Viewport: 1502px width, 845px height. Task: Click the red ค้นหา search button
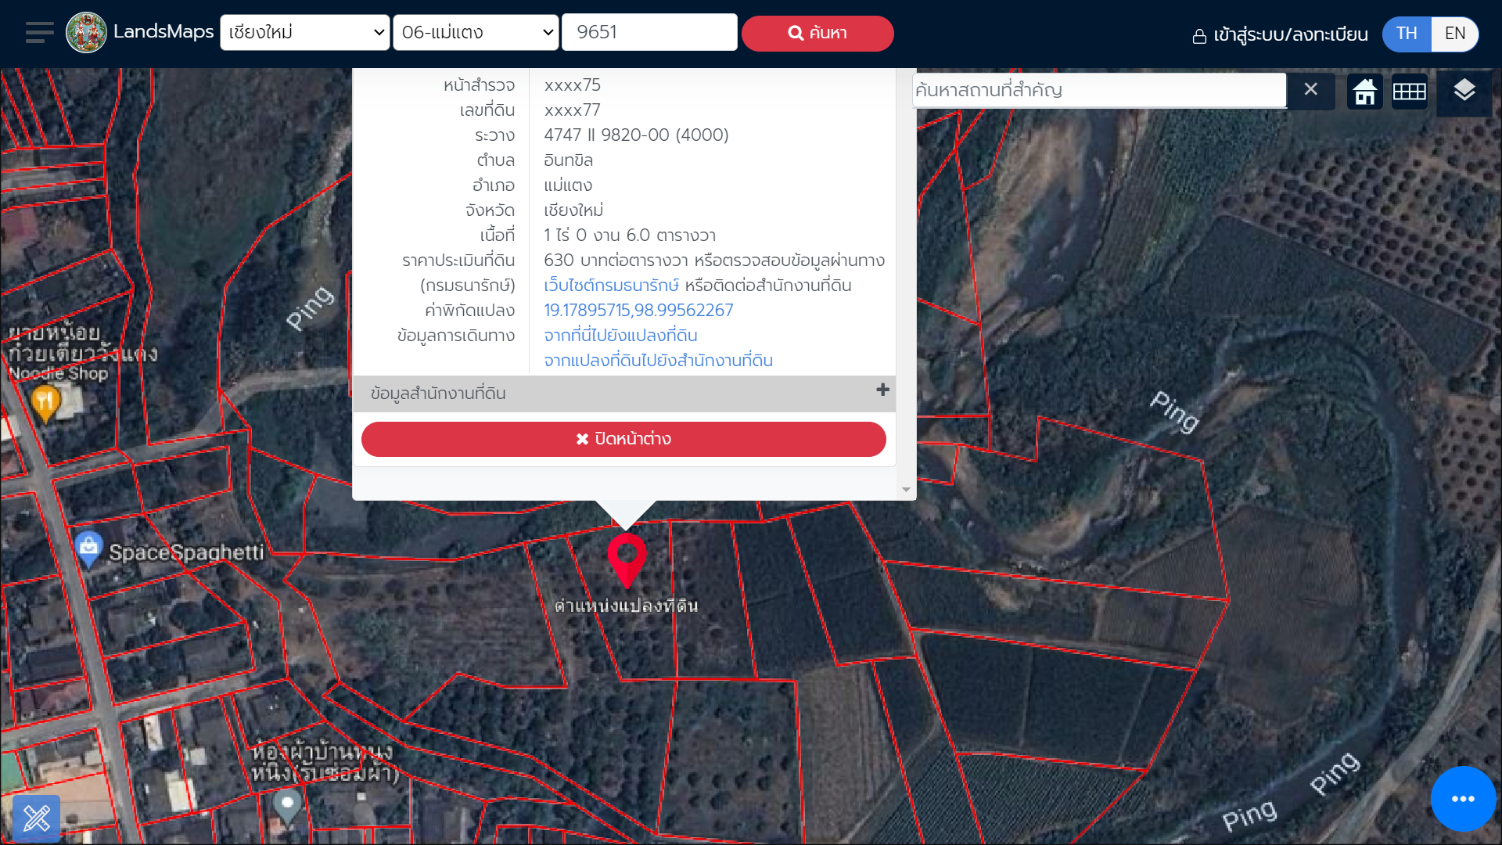817,33
